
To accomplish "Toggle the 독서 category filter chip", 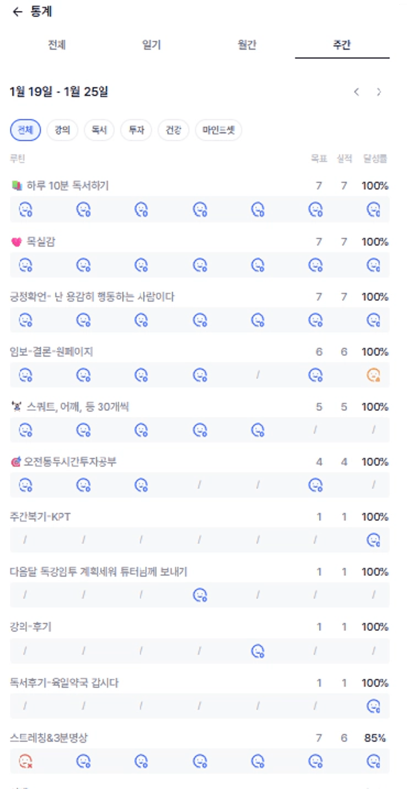I will 99,130.
